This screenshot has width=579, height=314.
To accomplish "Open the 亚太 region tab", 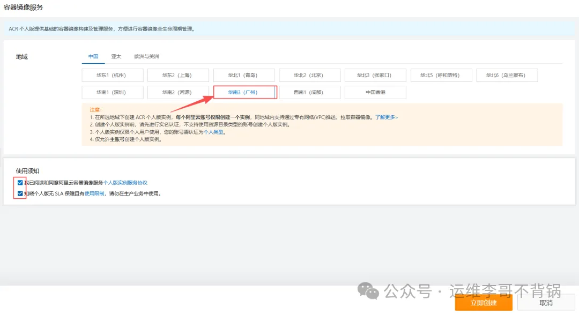I will (116, 56).
